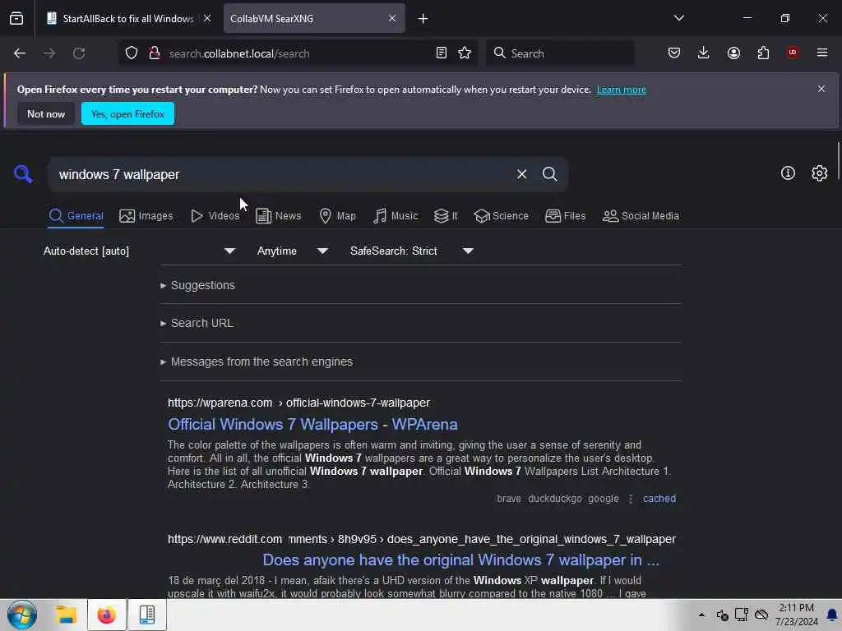Select General search category
The image size is (842, 631).
click(76, 216)
